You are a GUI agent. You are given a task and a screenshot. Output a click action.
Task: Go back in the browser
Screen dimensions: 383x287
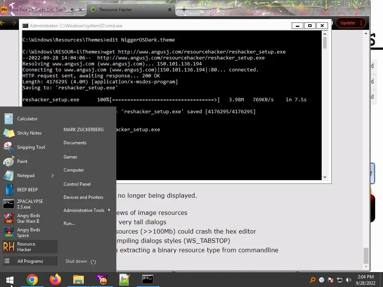3,23
